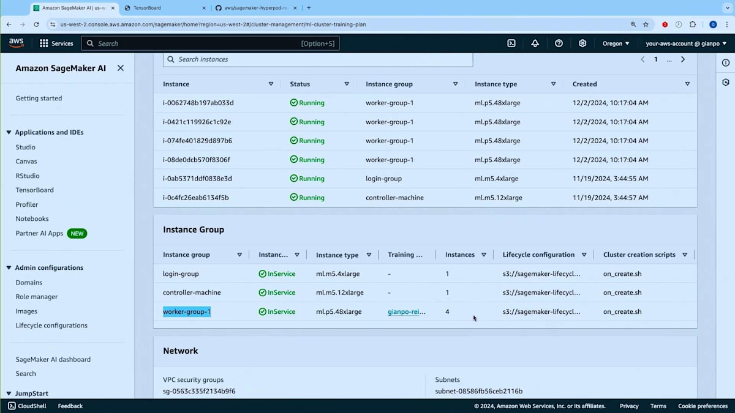Open Getting started in sidebar
Viewport: 735px width, 413px height.
39,98
